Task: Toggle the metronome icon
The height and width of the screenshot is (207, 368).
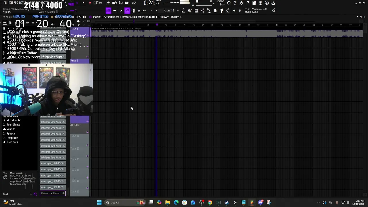Action: pyautogui.click(x=108, y=3)
